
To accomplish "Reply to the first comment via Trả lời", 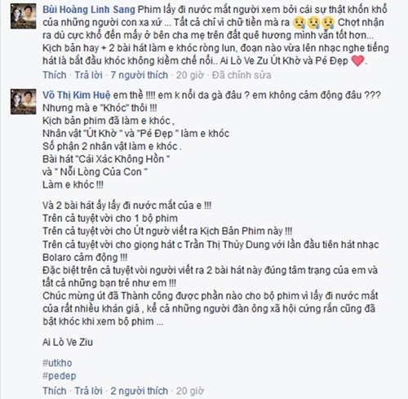I will tap(89, 75).
